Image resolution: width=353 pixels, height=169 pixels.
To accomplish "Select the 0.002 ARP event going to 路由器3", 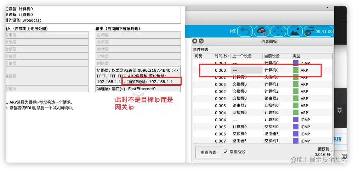I will (x=263, y=98).
